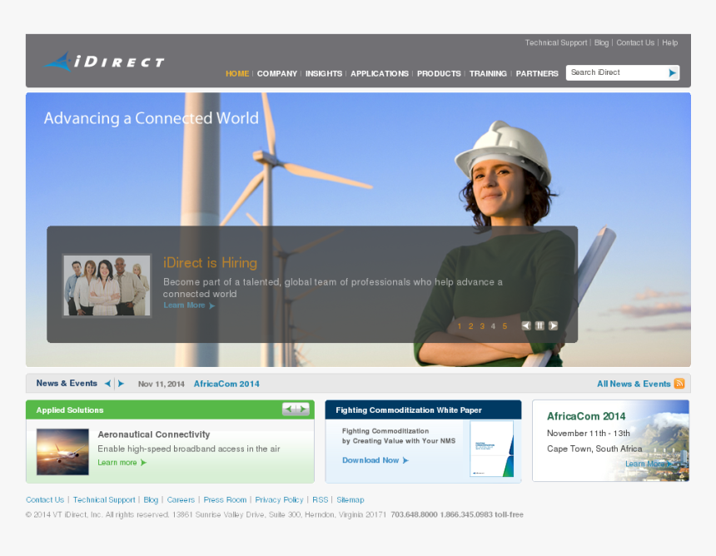The width and height of the screenshot is (716, 556).
Task: Click green Learn more under Aeronautical Connectivity
Action: 122,463
